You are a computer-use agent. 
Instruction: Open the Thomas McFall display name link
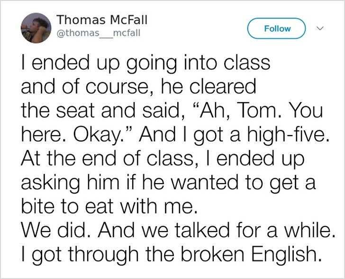click(x=102, y=20)
